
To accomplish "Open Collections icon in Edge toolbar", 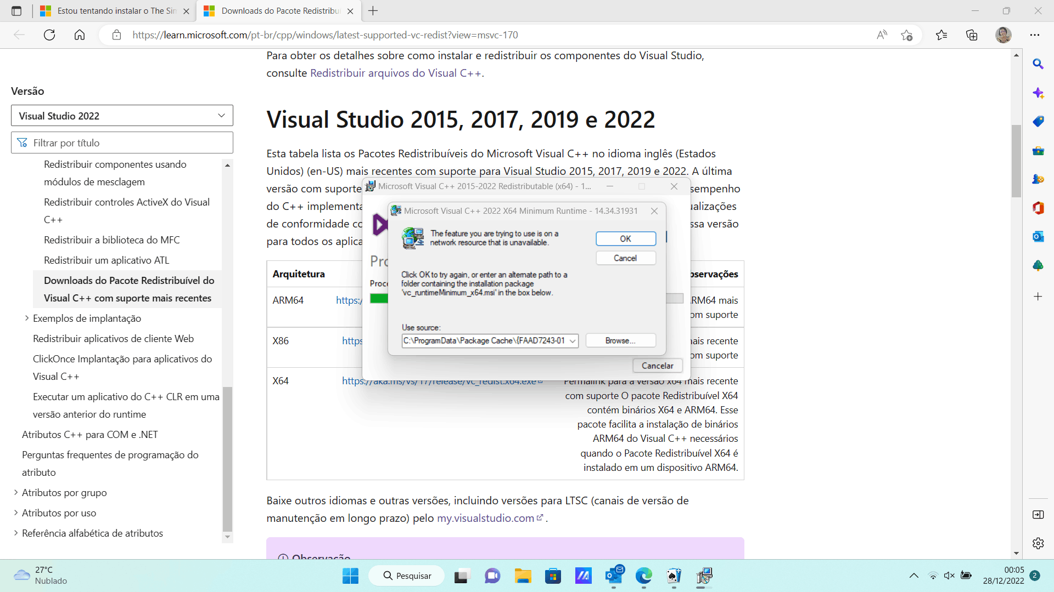I will [972, 35].
